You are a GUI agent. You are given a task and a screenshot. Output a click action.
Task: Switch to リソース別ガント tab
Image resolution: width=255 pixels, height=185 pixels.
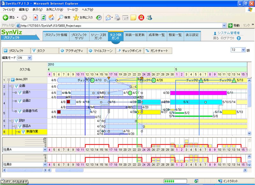coord(98,36)
